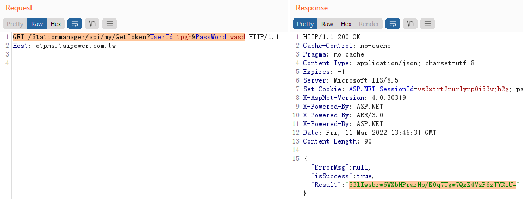Click the Set-Cookie ASP.NET_SessionId line

[413, 89]
